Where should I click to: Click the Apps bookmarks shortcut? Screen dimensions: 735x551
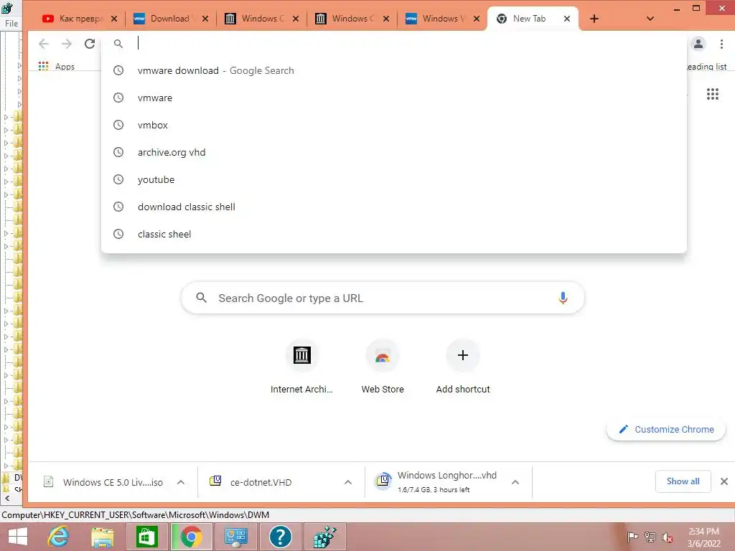click(x=56, y=67)
